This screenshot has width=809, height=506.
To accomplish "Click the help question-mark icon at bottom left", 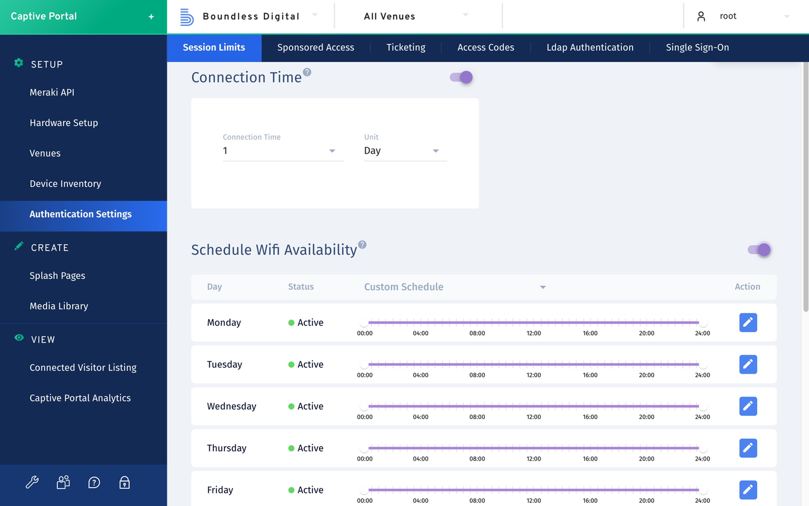I will [94, 483].
